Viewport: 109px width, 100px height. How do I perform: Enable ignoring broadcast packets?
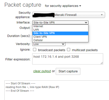click(x=35, y=50)
